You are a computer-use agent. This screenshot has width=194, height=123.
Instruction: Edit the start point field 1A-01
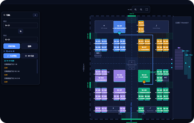(x=21, y=25)
